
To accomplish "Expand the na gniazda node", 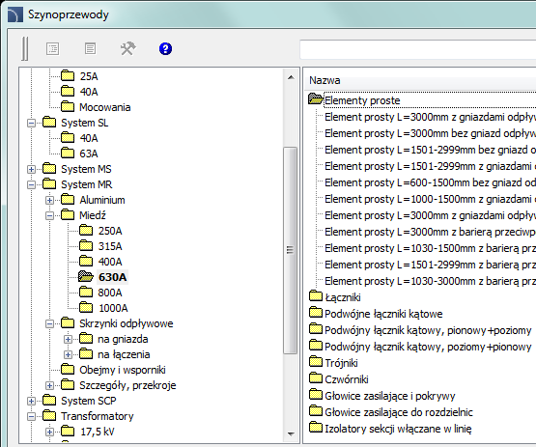I will click(68, 339).
